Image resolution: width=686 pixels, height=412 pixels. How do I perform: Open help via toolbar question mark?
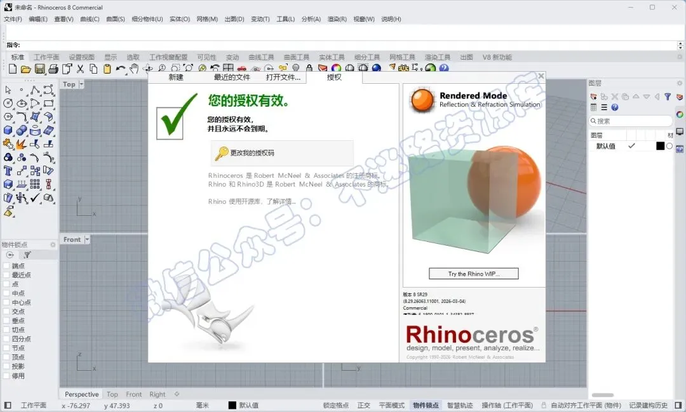[x=443, y=68]
